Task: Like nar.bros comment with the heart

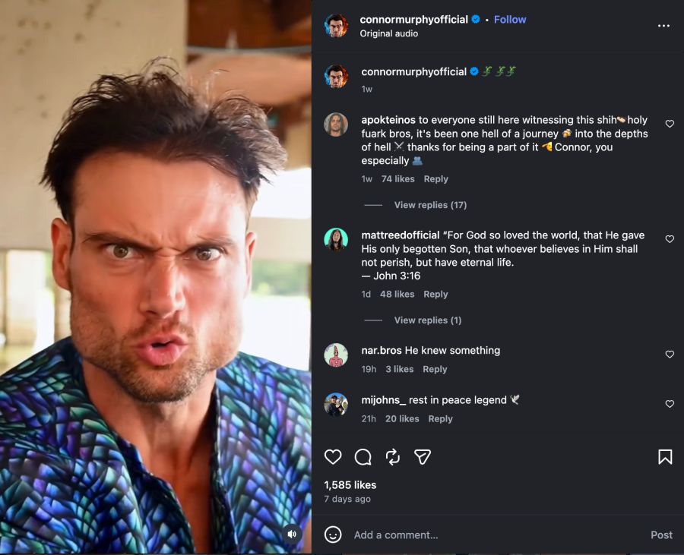Action: click(x=670, y=354)
